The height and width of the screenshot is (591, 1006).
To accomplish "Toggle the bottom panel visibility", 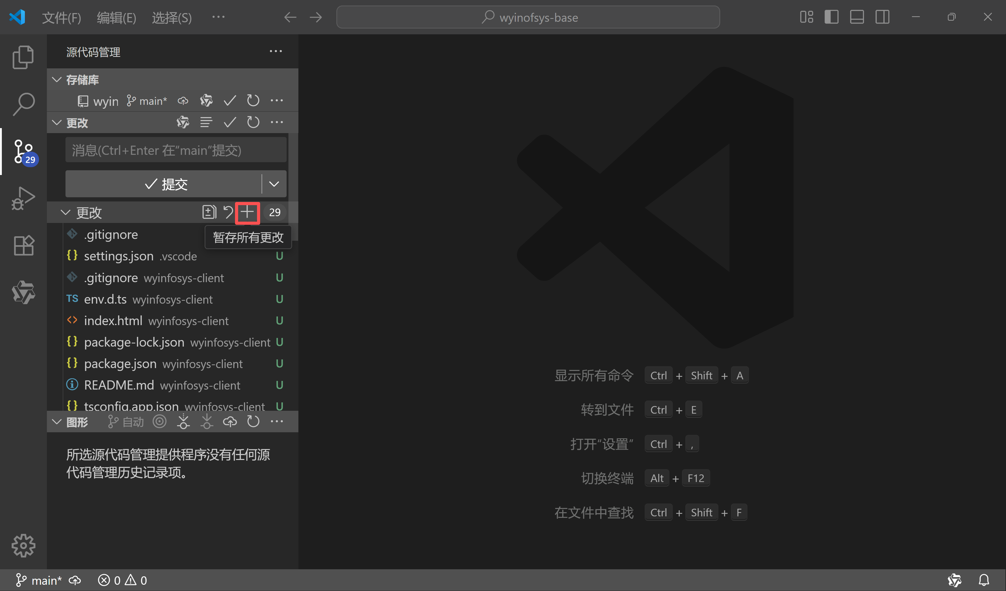I will [857, 17].
